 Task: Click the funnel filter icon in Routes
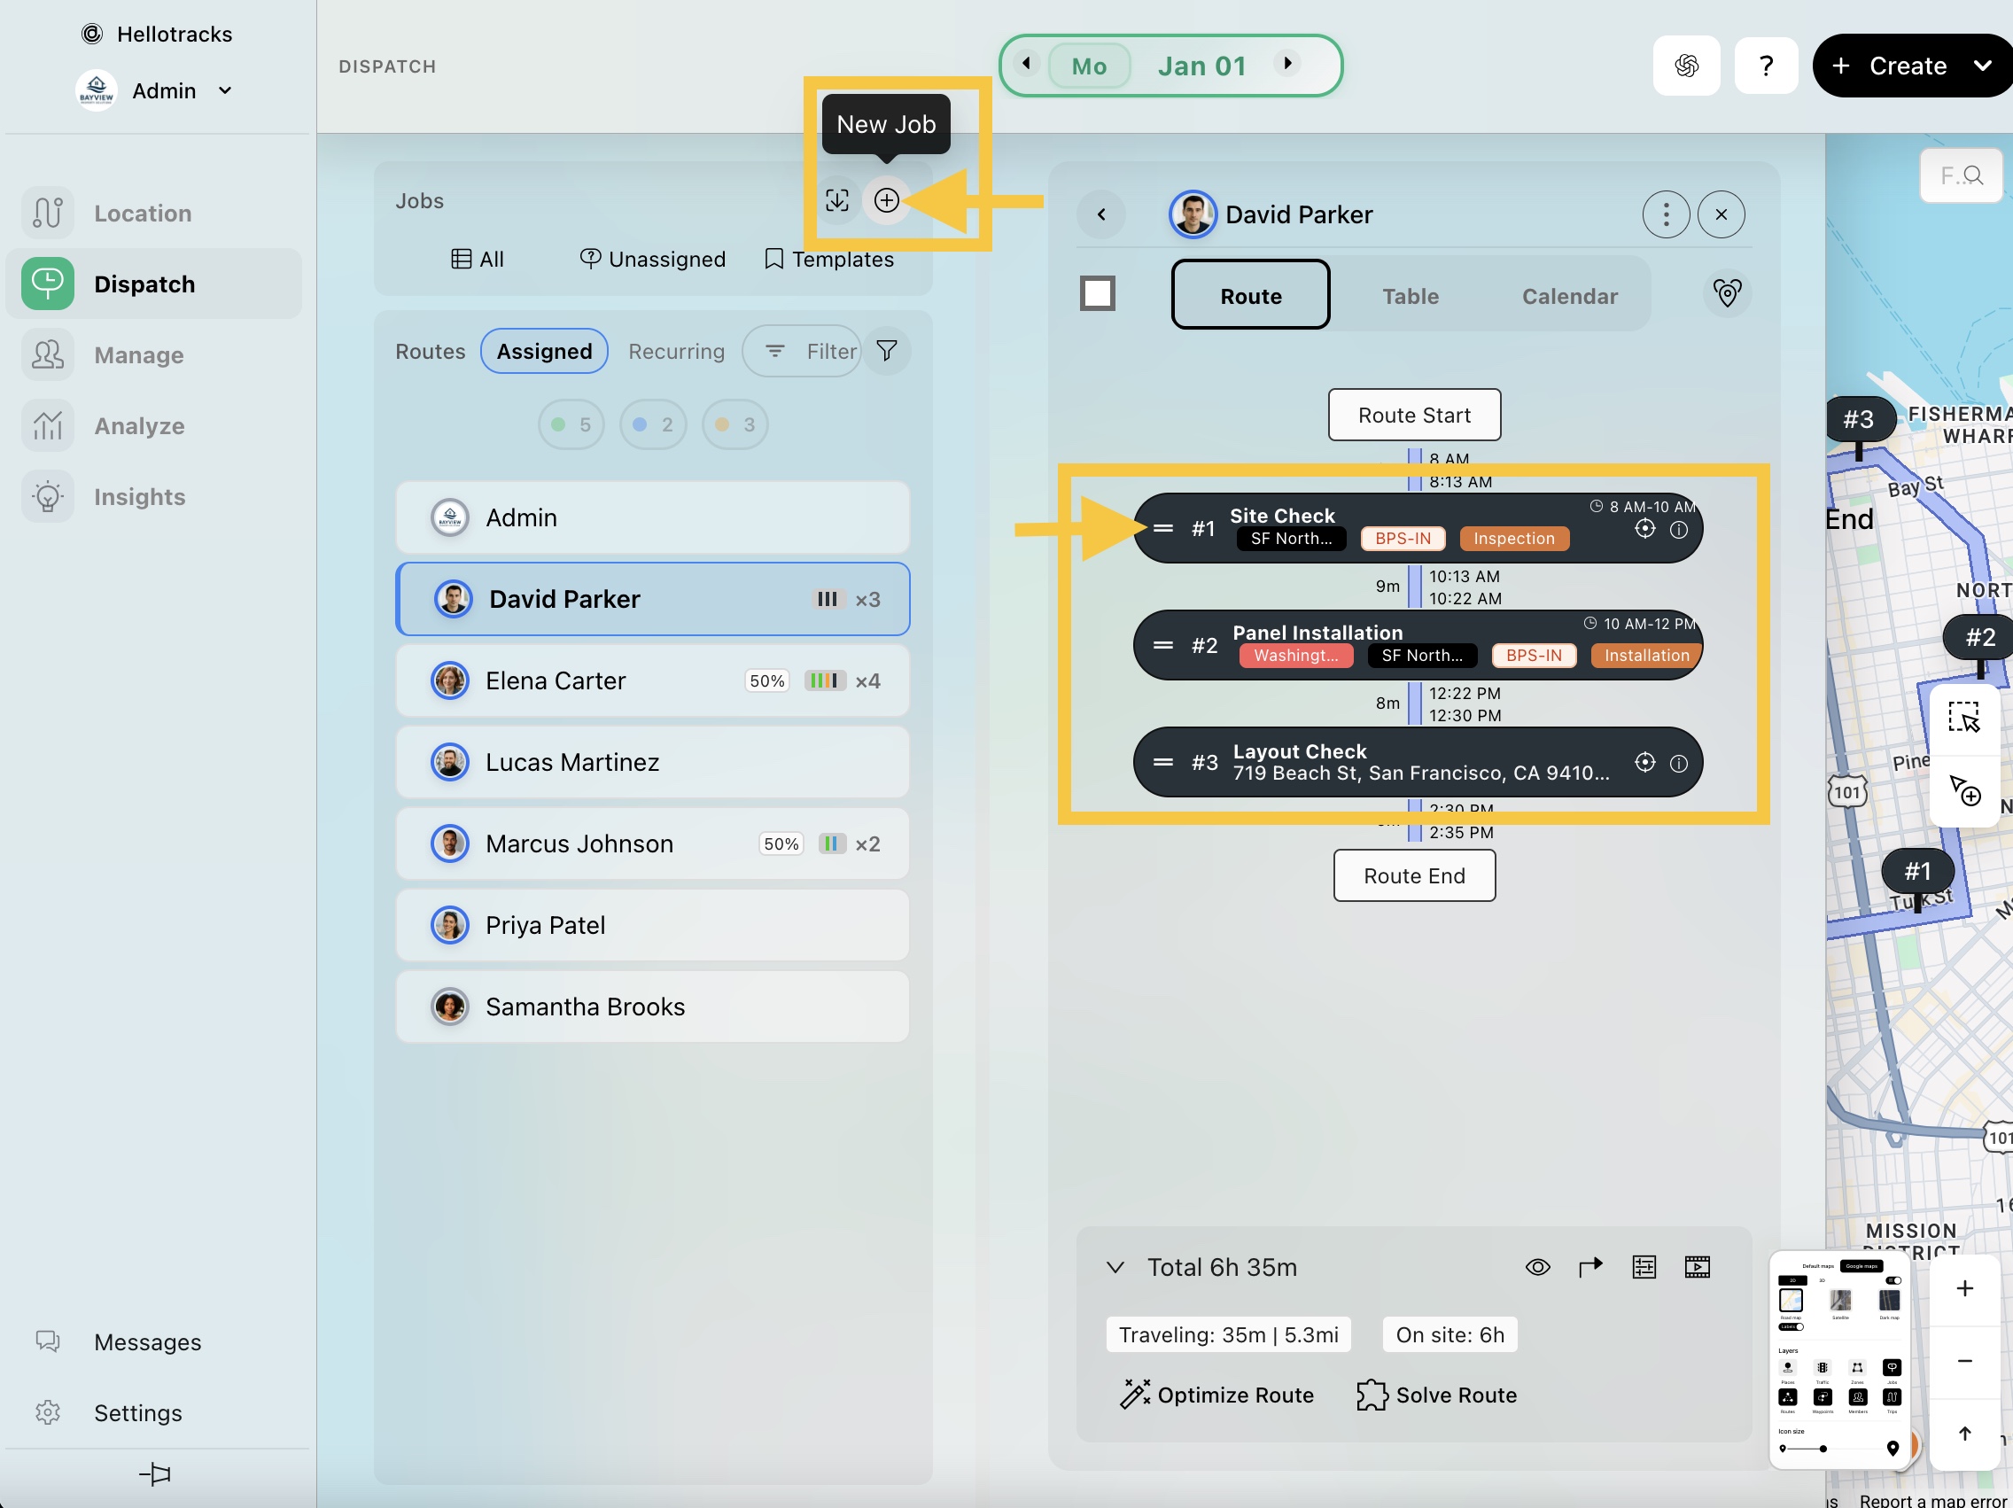click(886, 350)
